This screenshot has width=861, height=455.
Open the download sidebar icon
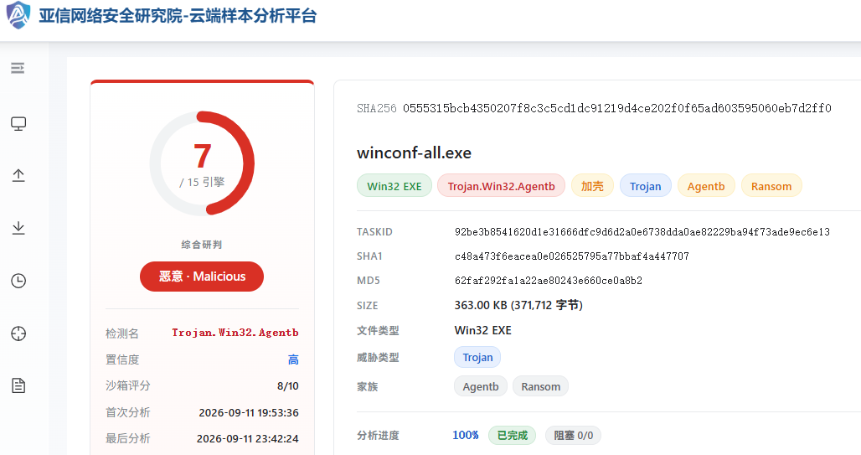[18, 228]
